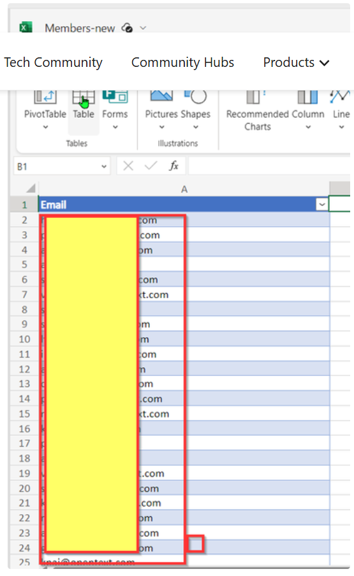Expand the Products menu
The width and height of the screenshot is (354, 576).
[296, 62]
